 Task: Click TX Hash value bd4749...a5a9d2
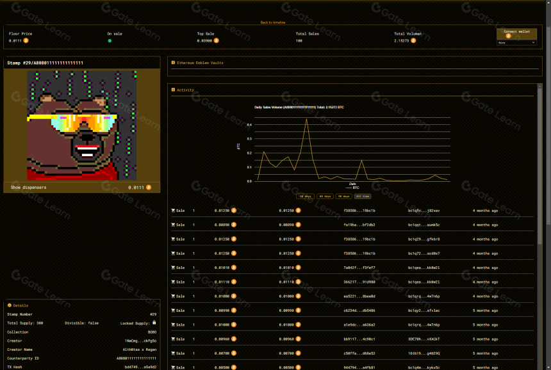click(140, 367)
